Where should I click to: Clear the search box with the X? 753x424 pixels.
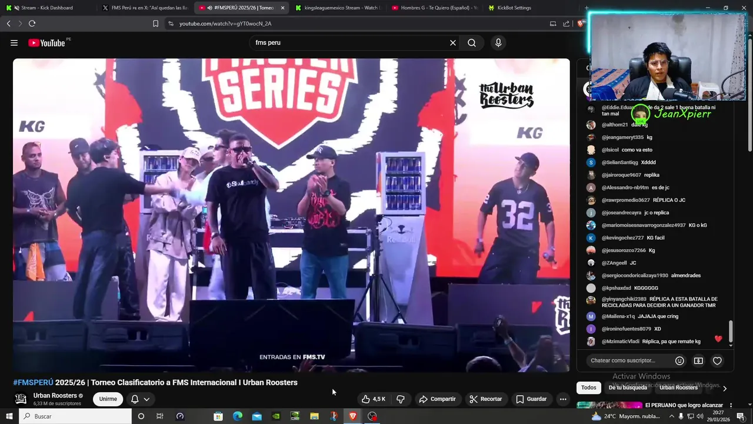[x=453, y=43]
